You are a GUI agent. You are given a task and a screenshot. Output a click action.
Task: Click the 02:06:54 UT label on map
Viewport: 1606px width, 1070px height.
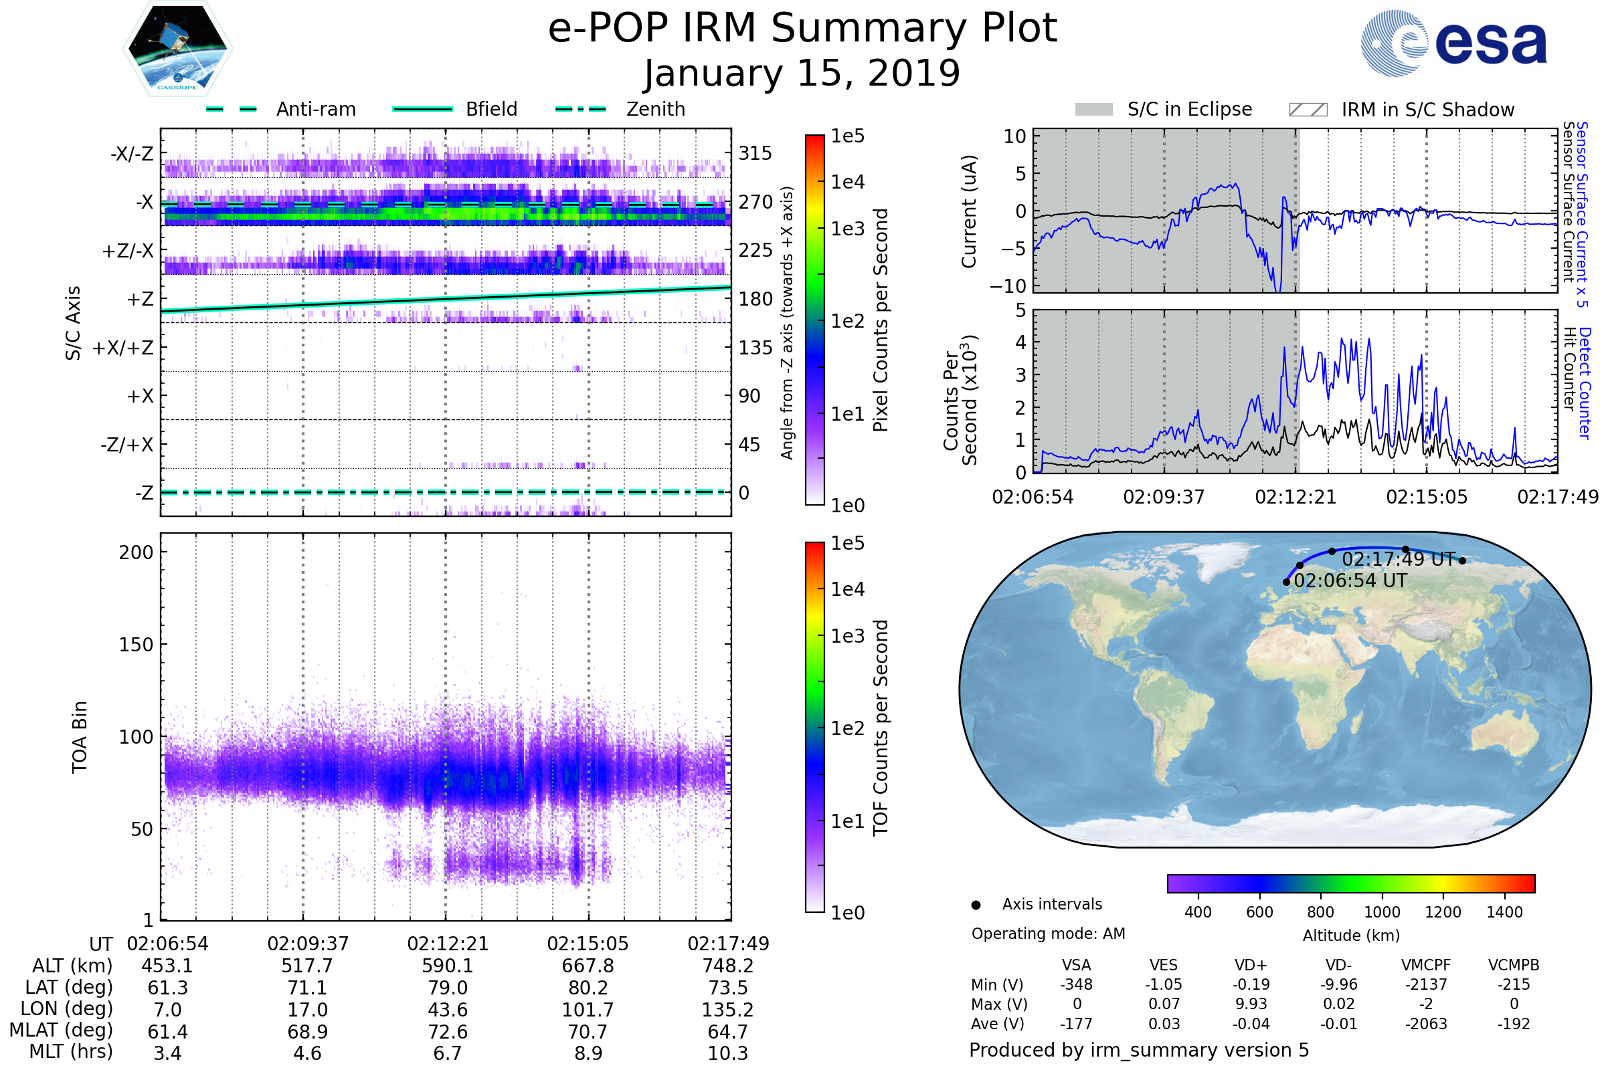(1350, 581)
